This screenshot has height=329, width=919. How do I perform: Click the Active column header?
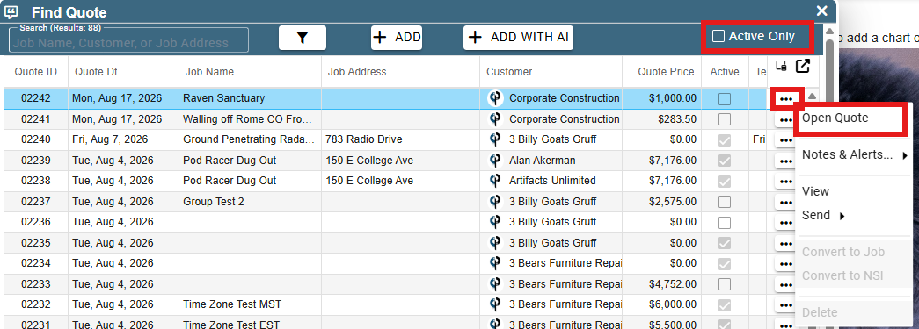pos(726,72)
